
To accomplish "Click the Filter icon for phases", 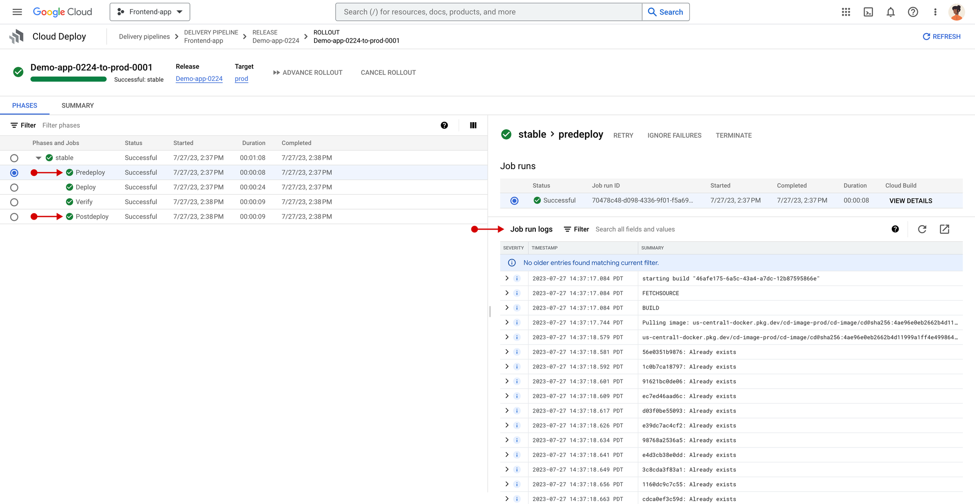I will [x=14, y=125].
